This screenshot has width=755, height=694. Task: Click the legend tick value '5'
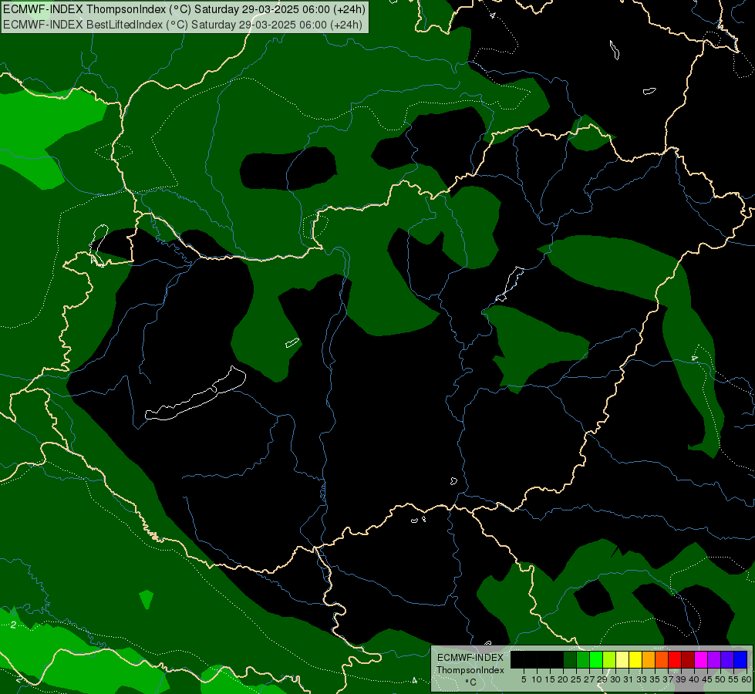524,679
